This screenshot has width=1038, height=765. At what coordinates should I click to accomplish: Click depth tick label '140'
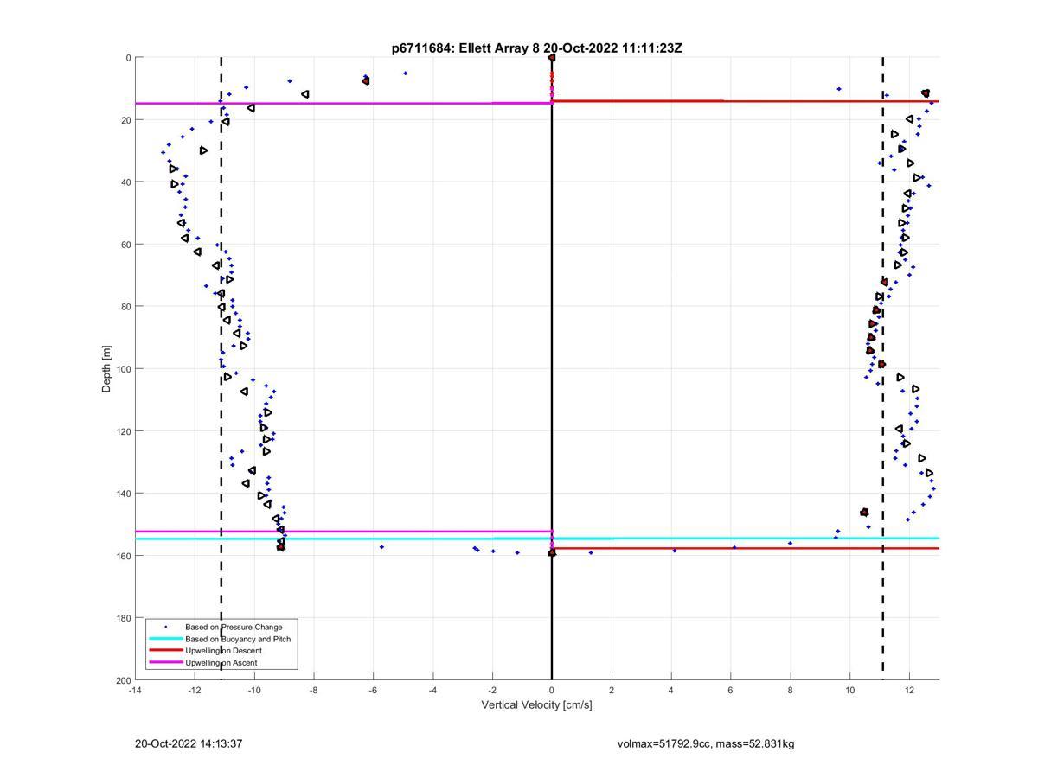coord(123,494)
